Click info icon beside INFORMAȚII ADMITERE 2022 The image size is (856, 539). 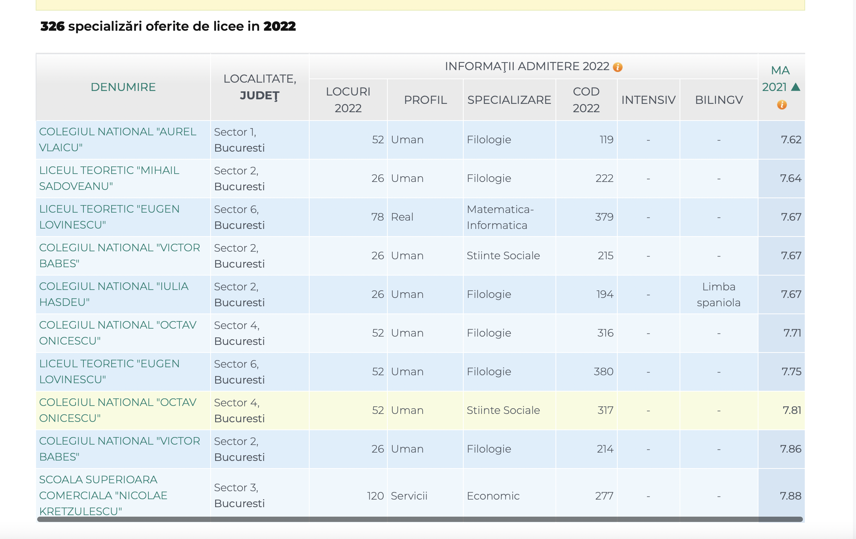pyautogui.click(x=618, y=67)
